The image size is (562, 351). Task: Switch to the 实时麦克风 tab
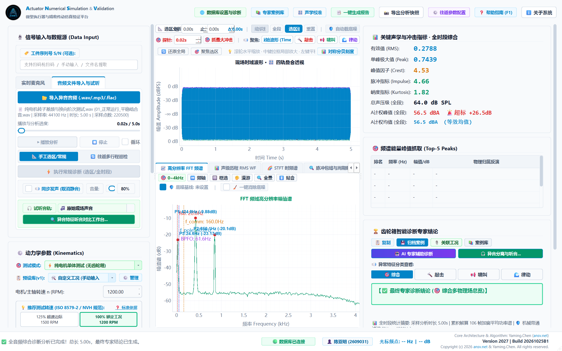tap(33, 83)
